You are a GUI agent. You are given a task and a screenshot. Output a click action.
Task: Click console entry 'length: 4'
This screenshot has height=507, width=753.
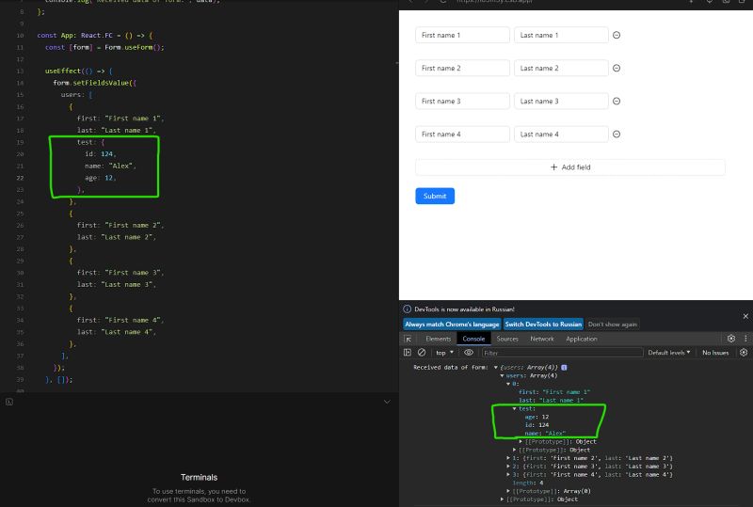point(528,483)
